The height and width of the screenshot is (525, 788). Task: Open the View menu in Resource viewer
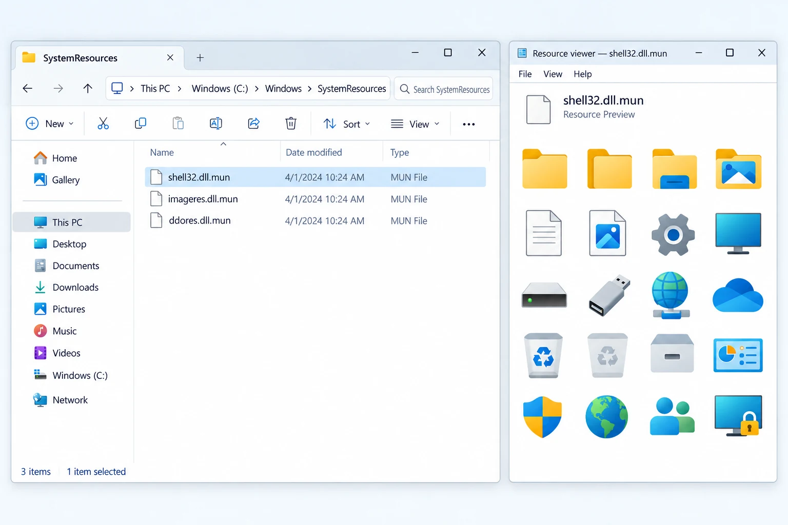(x=553, y=74)
